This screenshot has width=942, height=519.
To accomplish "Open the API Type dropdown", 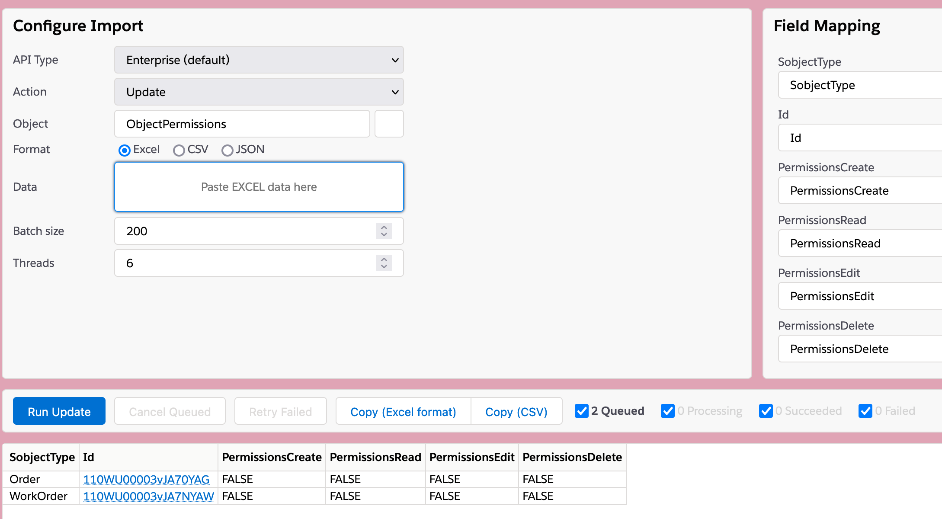I will point(259,60).
